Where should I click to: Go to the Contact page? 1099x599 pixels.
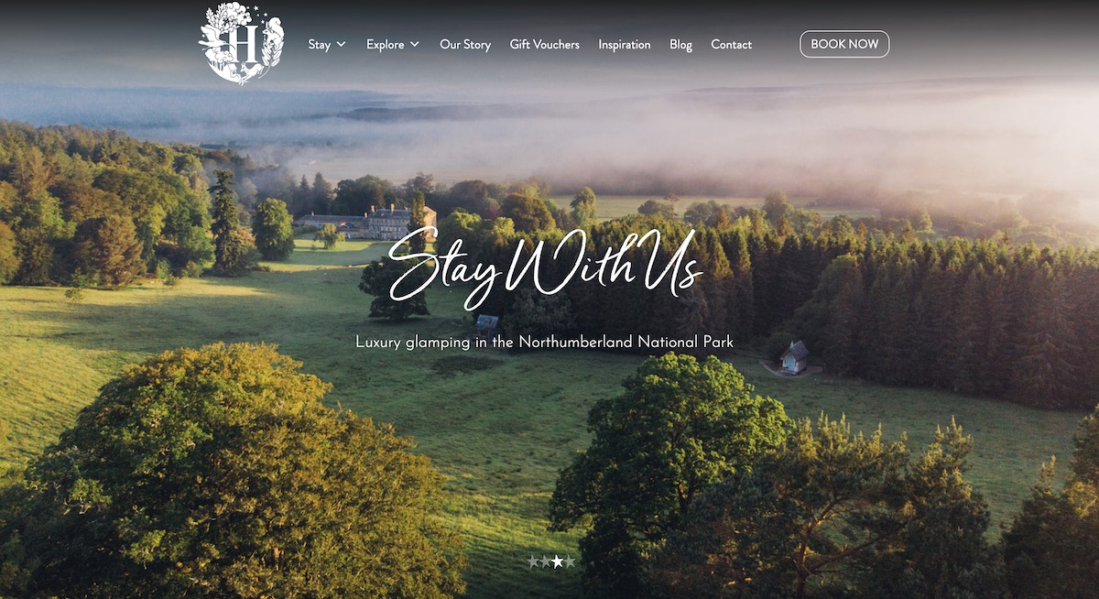[x=731, y=44]
